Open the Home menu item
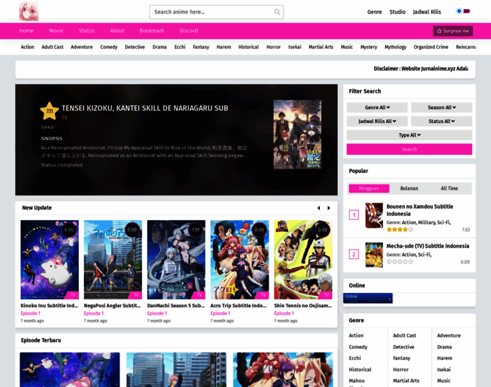The image size is (491, 387). pyautogui.click(x=26, y=30)
